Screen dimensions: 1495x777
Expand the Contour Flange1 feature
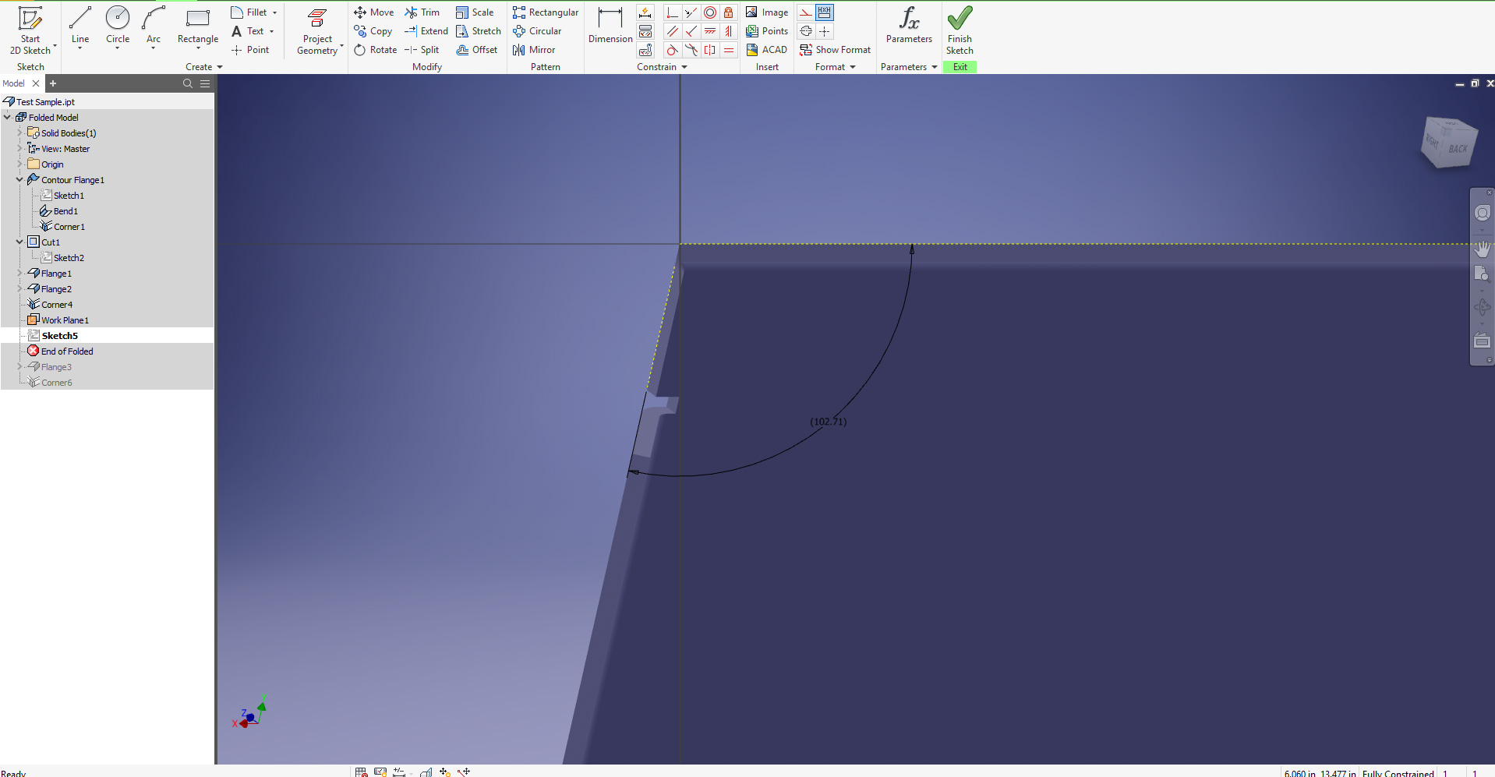click(x=18, y=179)
